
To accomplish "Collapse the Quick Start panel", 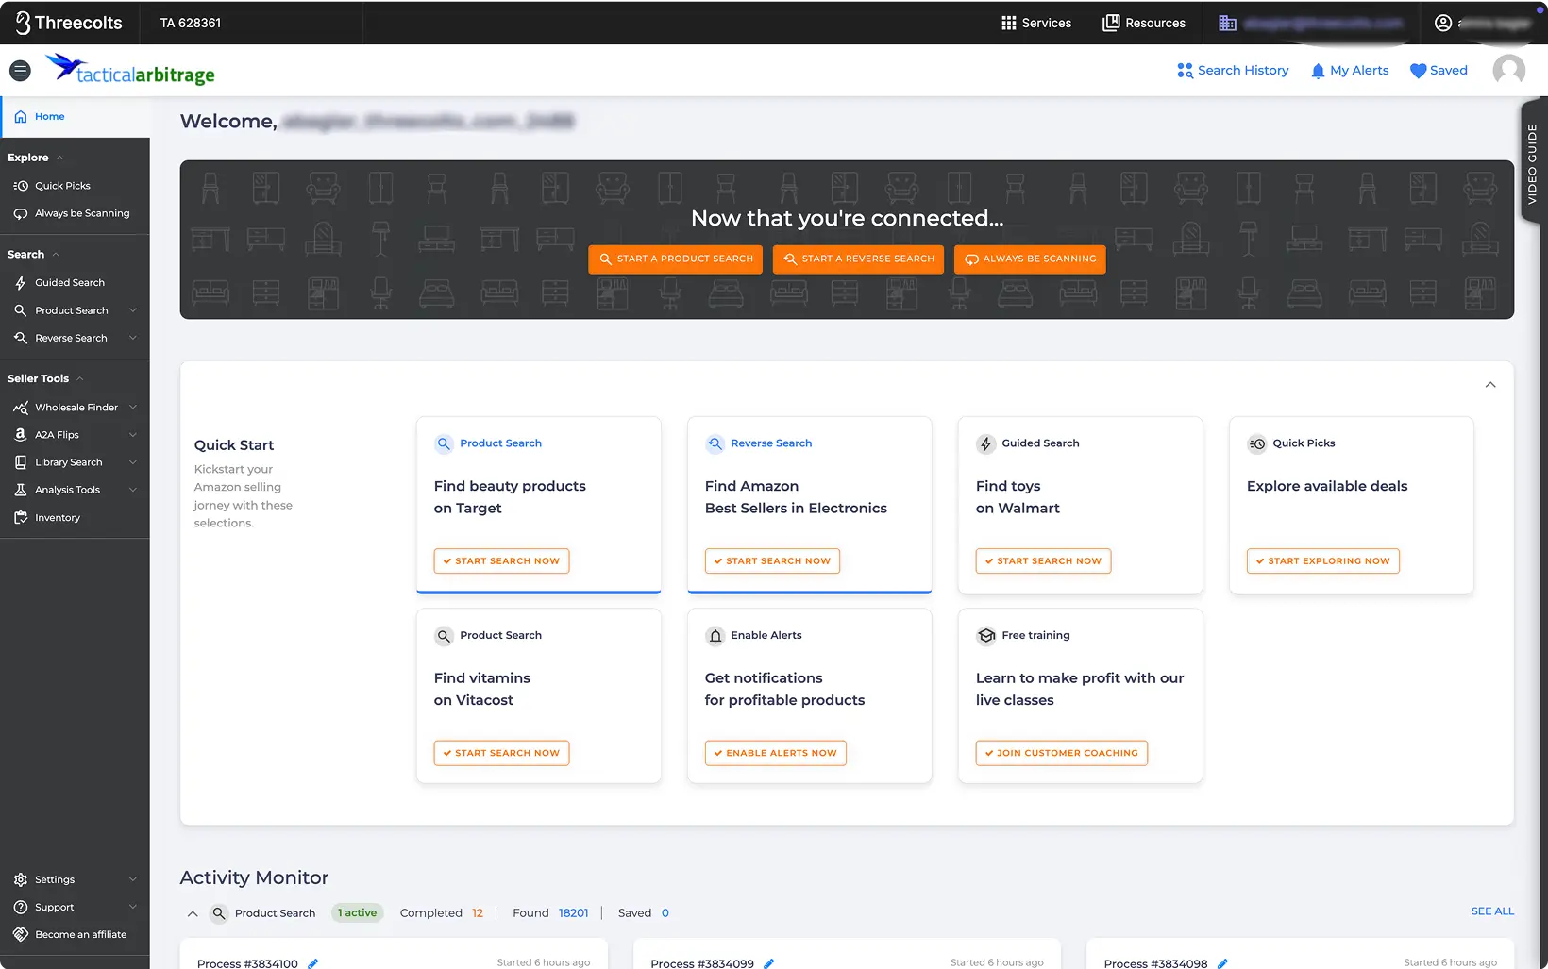I will [x=1489, y=385].
